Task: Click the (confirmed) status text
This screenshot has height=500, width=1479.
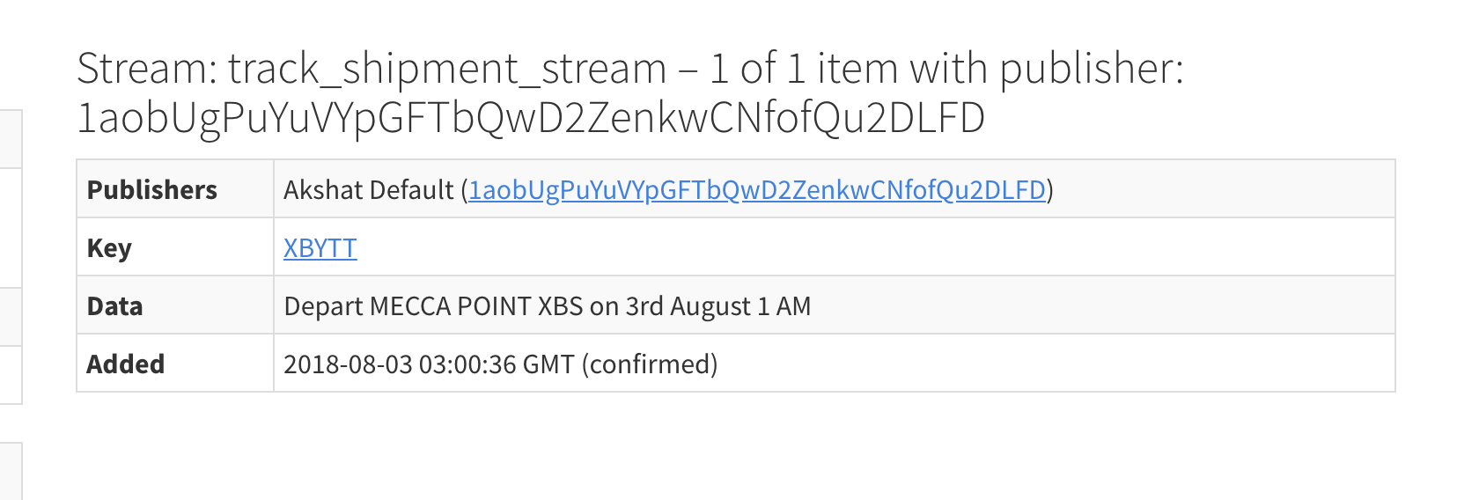Action: [650, 364]
